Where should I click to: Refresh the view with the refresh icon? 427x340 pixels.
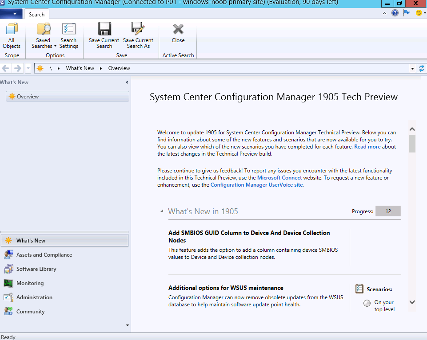point(422,68)
